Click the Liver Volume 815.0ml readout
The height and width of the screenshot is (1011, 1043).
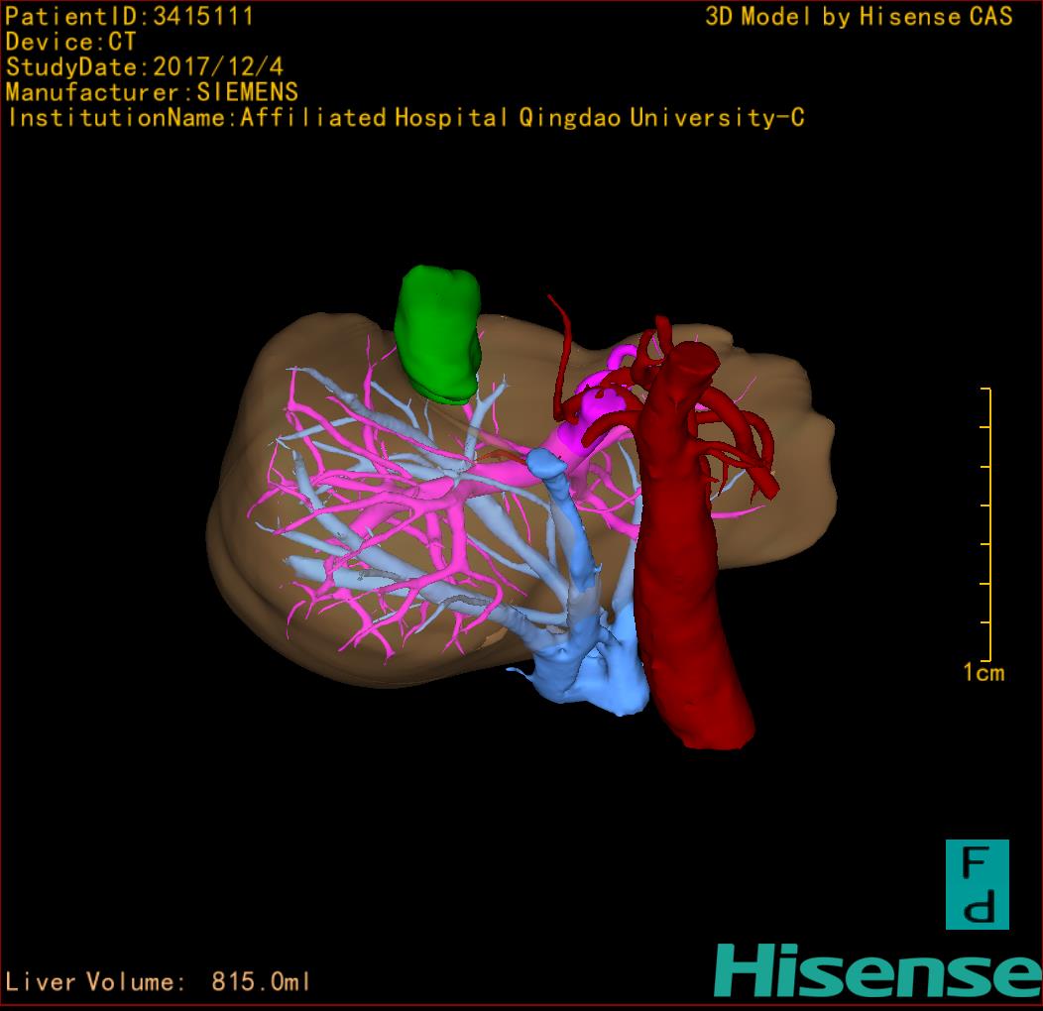[x=159, y=982]
